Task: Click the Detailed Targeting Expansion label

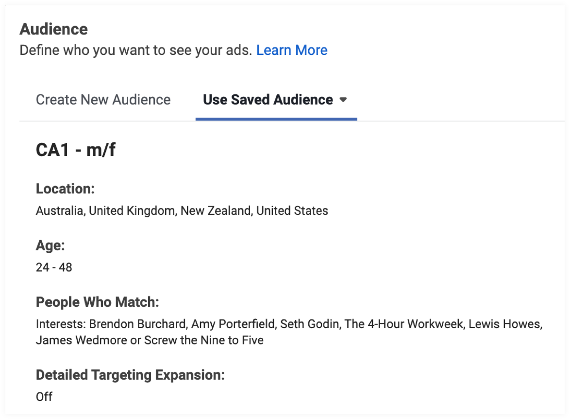Action: (x=131, y=375)
